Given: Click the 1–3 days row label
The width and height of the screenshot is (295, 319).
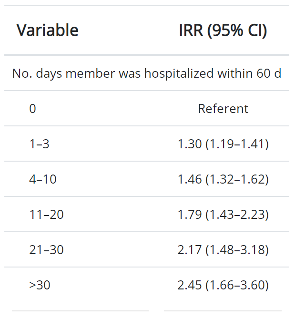Looking at the screenshot, I should pos(39,144).
